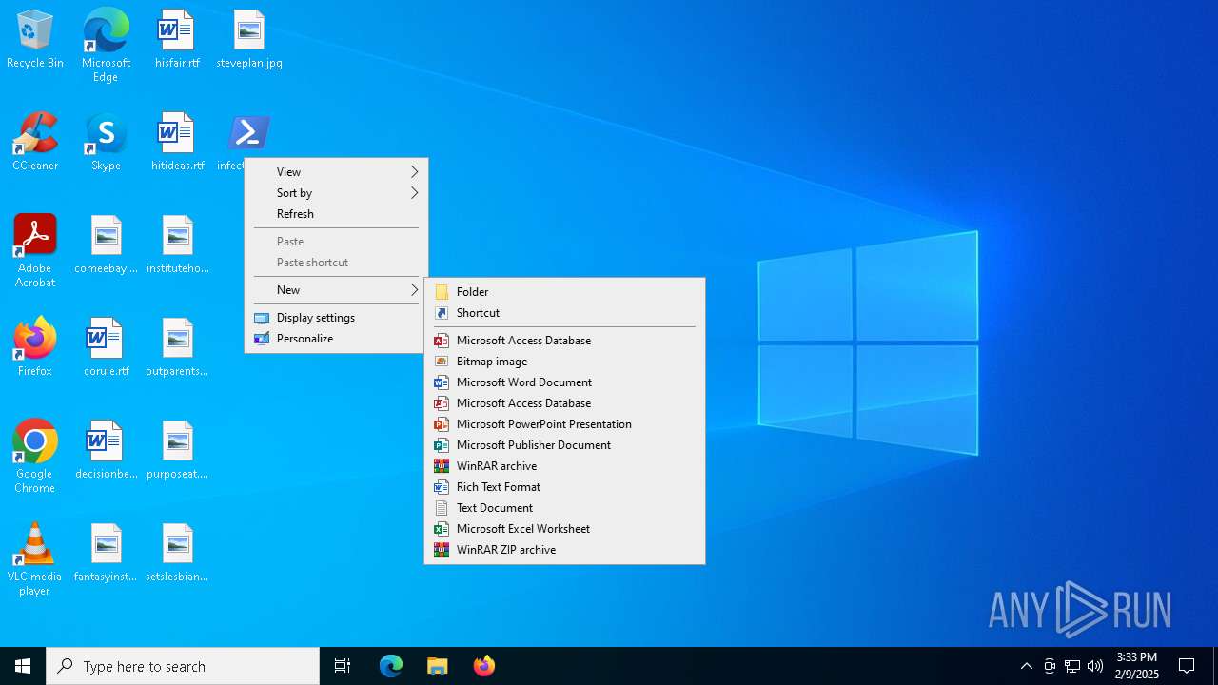
Task: Select the decisionbe Word document
Action: 106,451
